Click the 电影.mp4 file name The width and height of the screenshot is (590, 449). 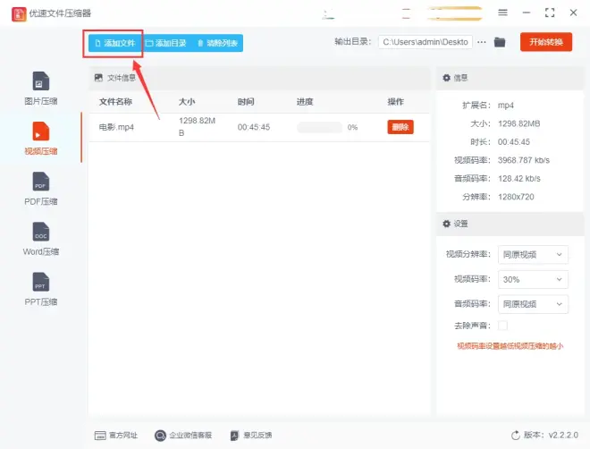(116, 127)
